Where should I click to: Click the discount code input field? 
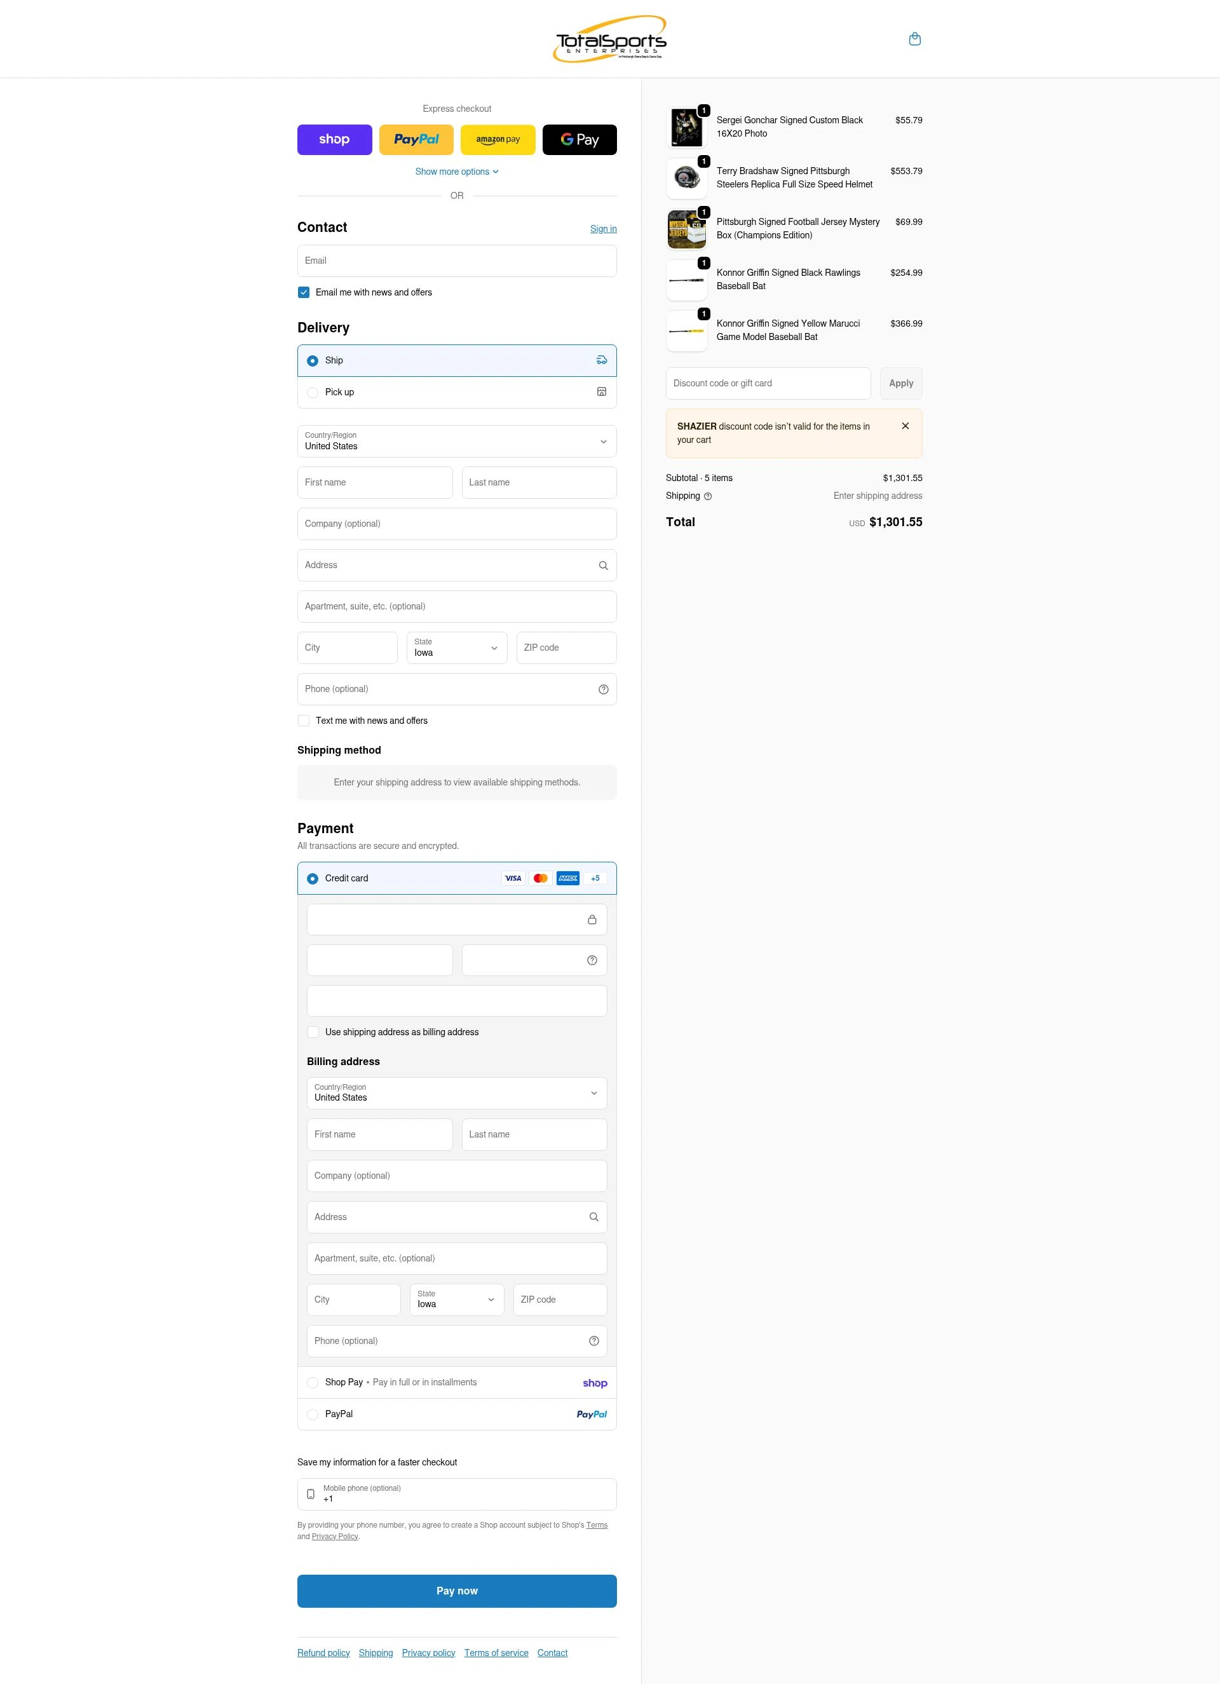point(768,383)
